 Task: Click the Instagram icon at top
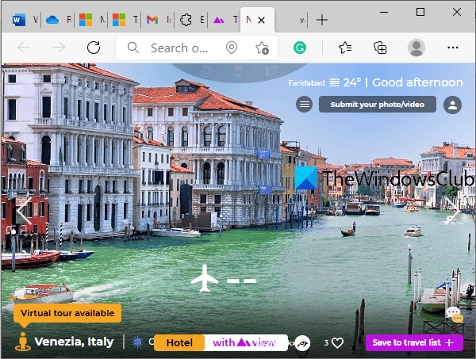point(206,71)
